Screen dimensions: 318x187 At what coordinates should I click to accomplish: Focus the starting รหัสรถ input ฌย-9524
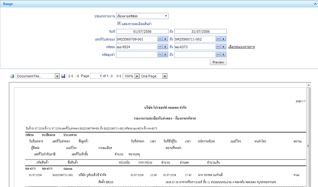(x=137, y=47)
